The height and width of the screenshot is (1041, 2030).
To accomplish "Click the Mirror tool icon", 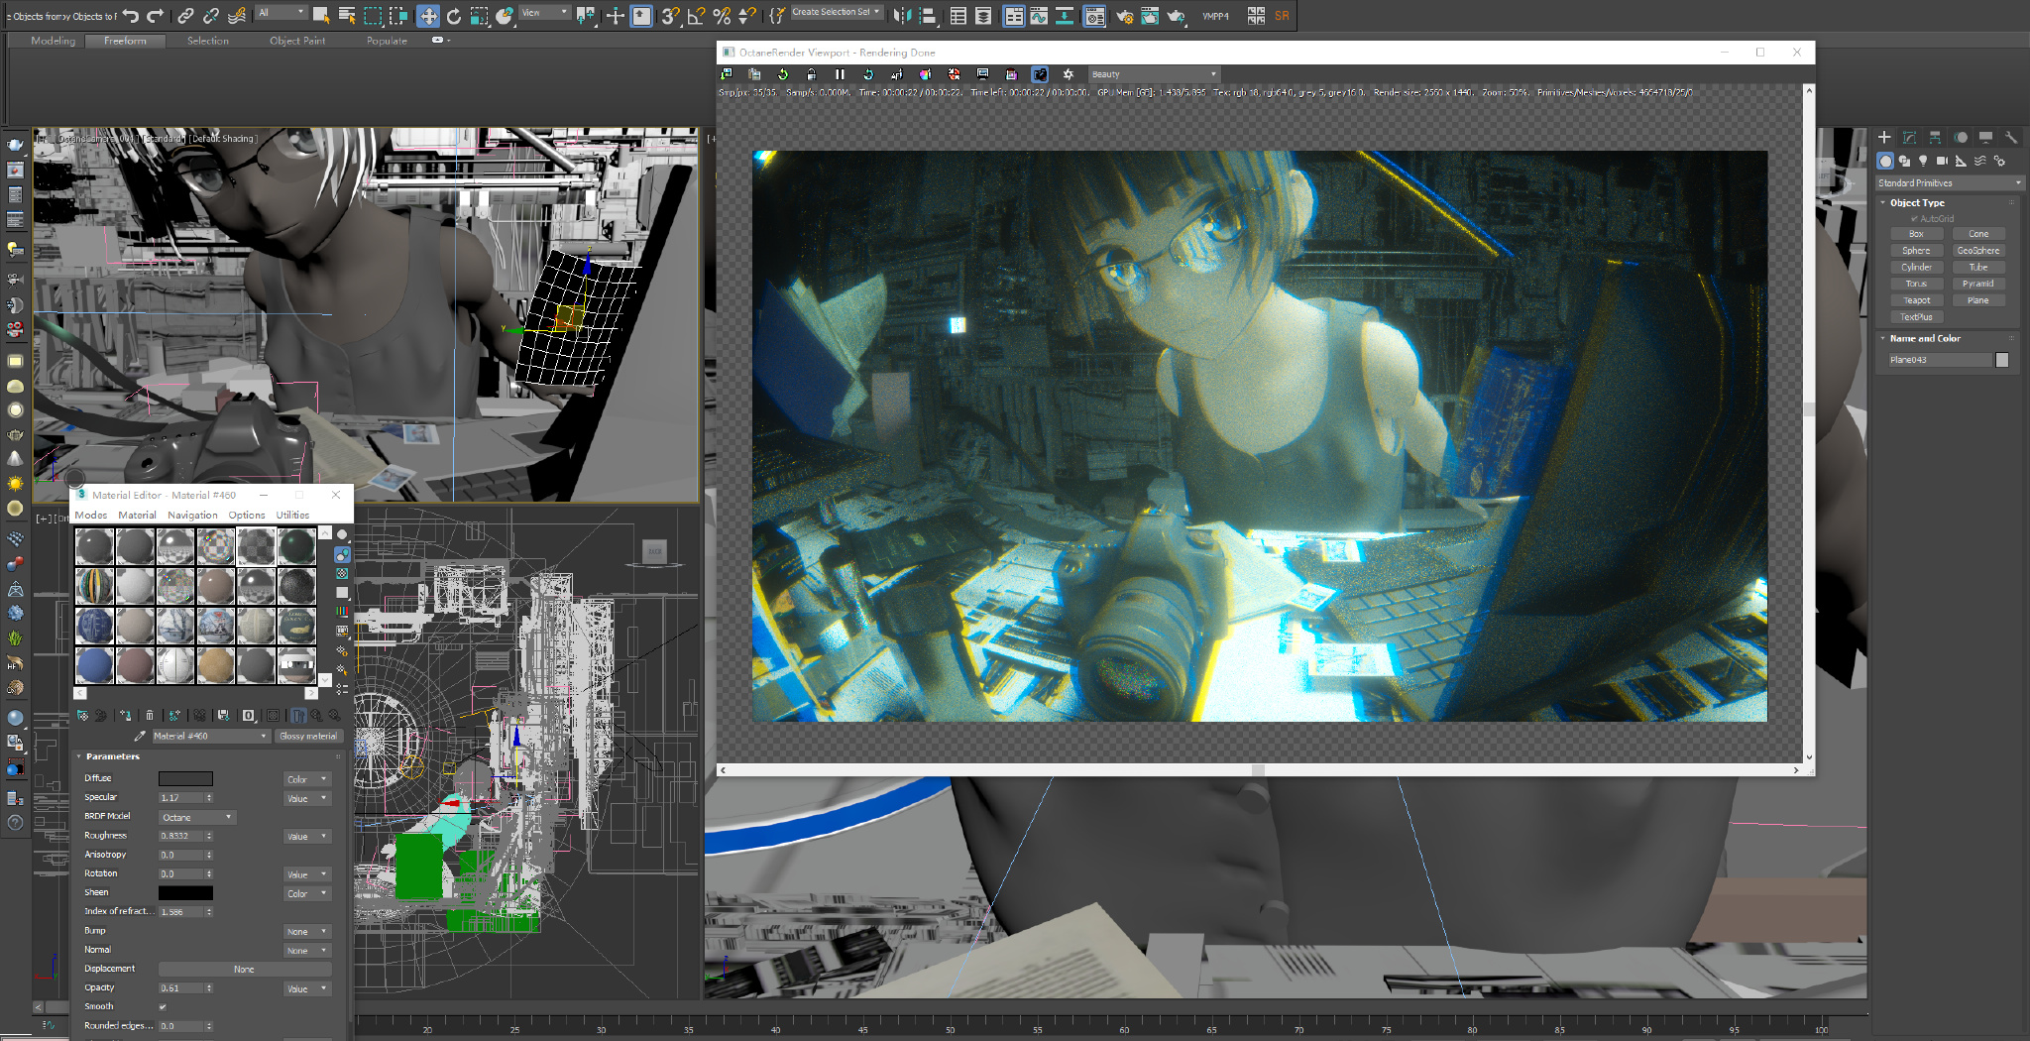I will (902, 16).
